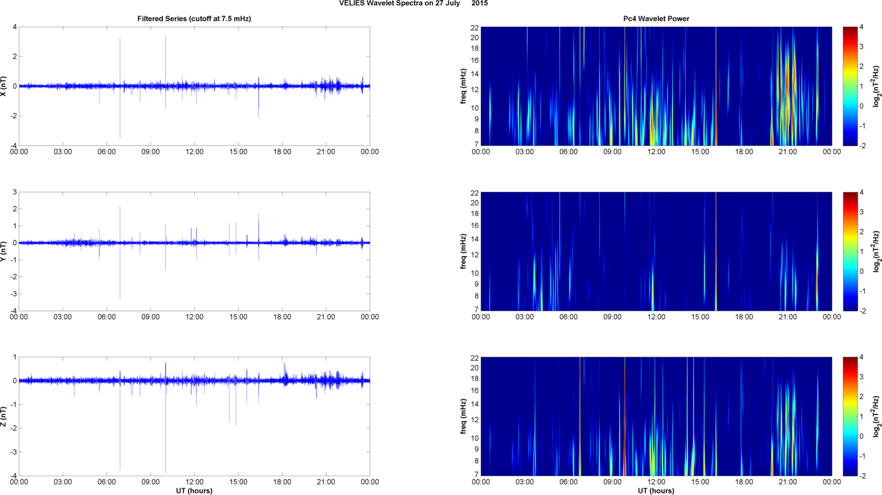This screenshot has height=495, width=882.
Task: Click freq (mHz) label of top spectrogram
Action: [x=463, y=86]
